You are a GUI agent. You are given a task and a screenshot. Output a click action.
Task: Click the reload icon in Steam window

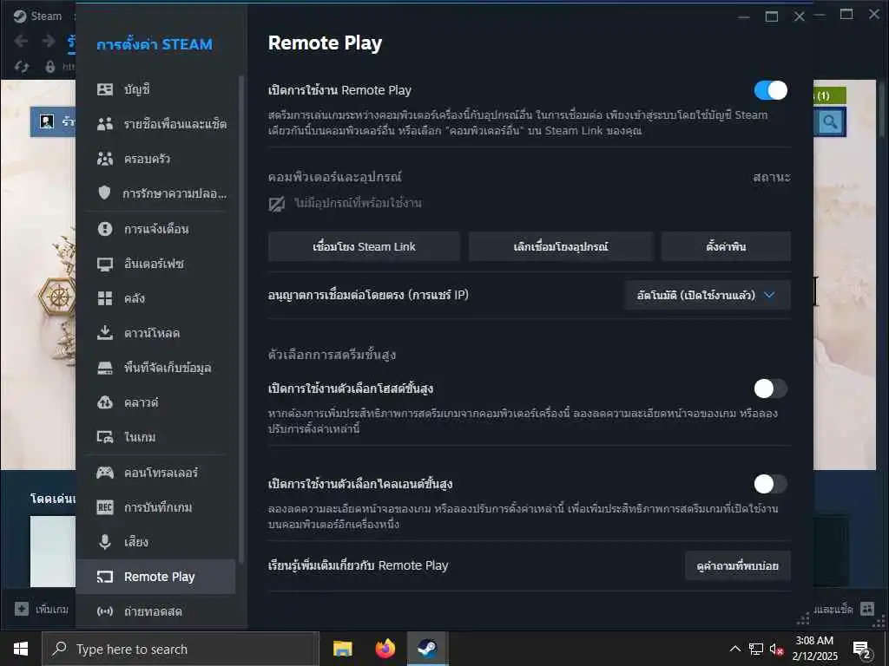[x=22, y=67]
